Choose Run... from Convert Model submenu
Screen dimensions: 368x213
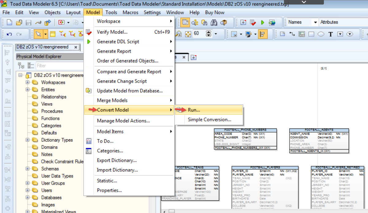pos(209,110)
